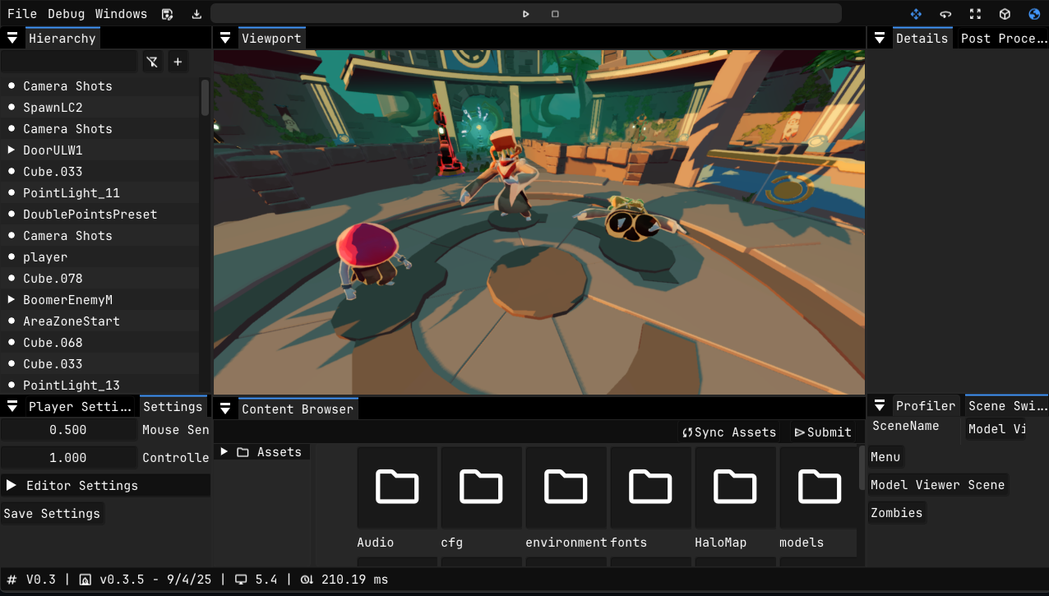
Task: Click the download icon in the top bar
Action: (196, 14)
